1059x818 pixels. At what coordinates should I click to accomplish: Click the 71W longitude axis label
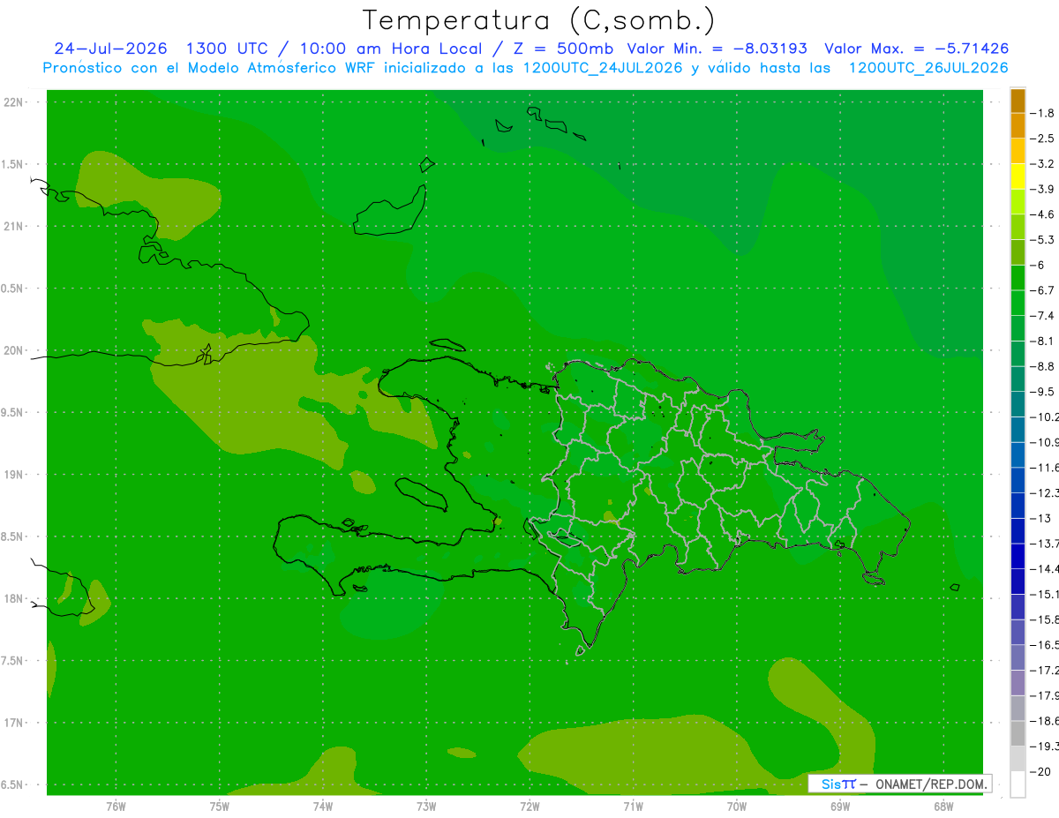coord(633,806)
